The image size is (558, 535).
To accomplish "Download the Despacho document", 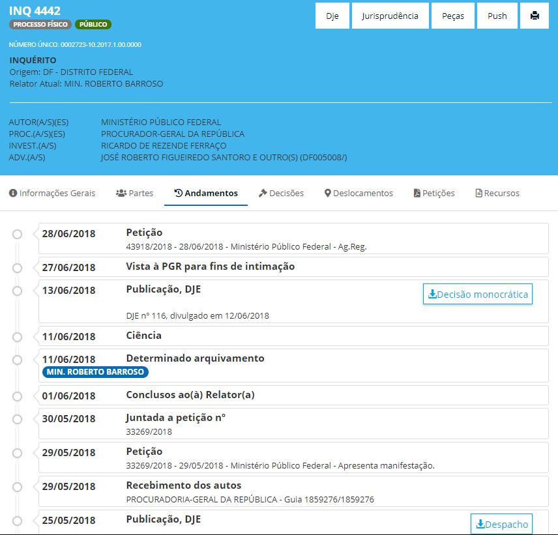I will click(501, 524).
